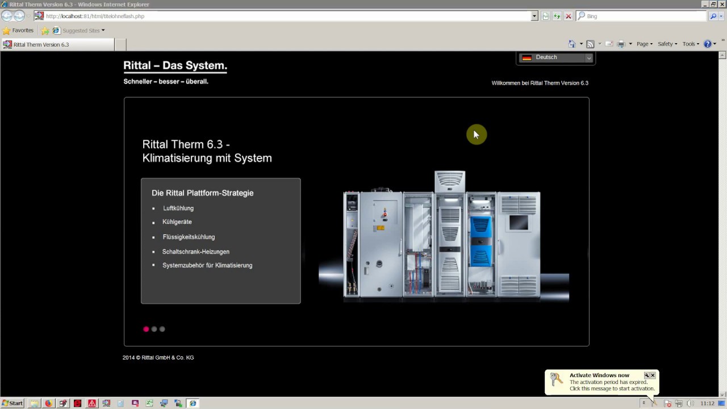Screen dimensions: 727x409
Task: Click the Windows Start button
Action: [12, 403]
